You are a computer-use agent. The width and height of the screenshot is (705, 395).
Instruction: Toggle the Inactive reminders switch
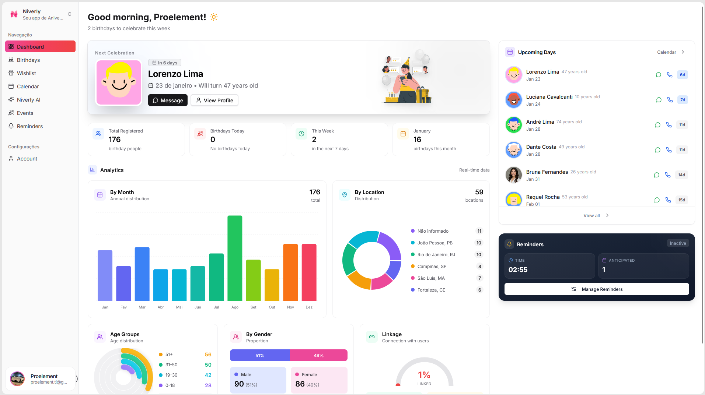pos(677,243)
